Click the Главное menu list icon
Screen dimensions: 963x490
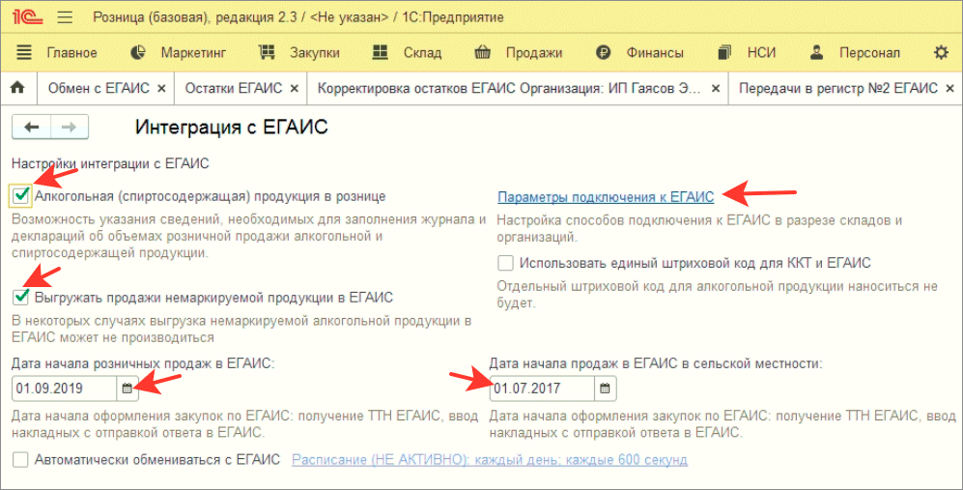point(24,53)
